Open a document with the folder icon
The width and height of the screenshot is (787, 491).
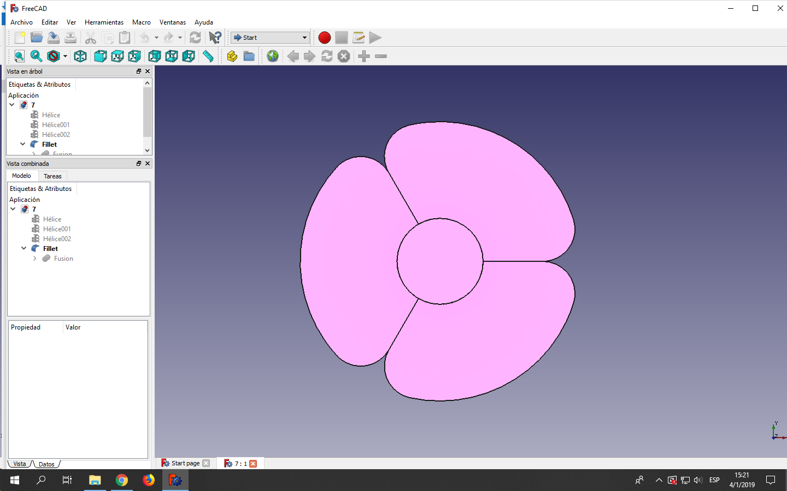click(37, 38)
